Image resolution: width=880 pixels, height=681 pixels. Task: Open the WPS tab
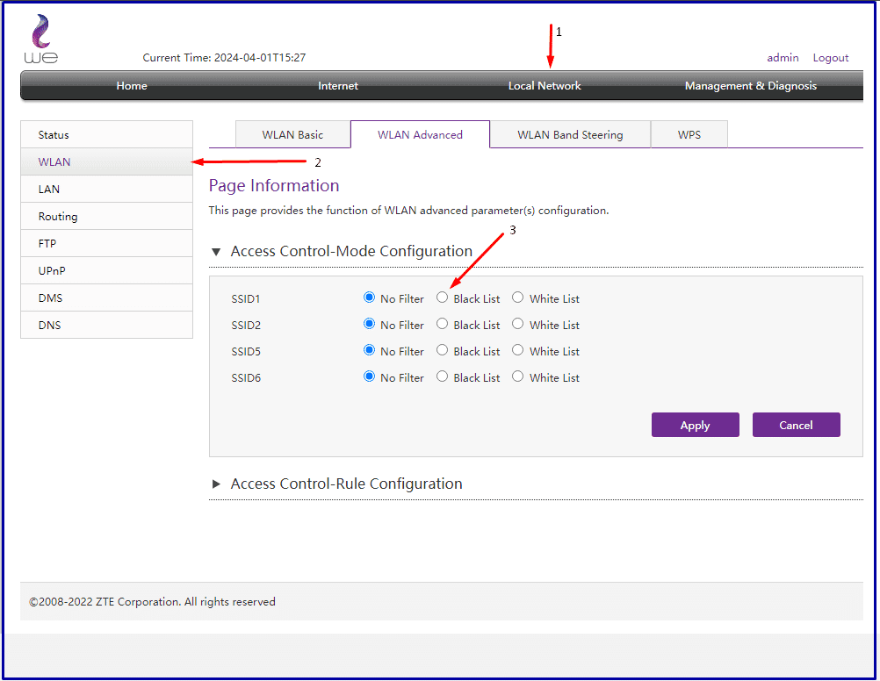[689, 135]
